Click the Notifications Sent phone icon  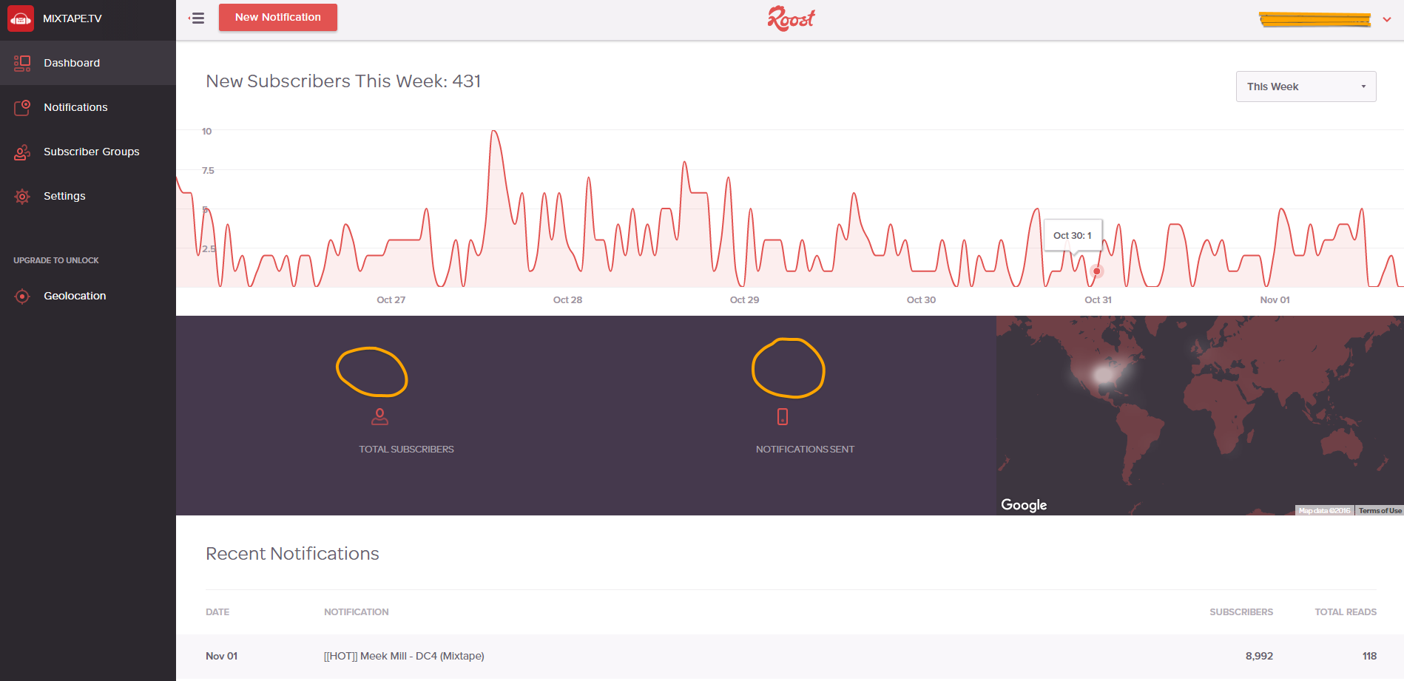tap(783, 416)
